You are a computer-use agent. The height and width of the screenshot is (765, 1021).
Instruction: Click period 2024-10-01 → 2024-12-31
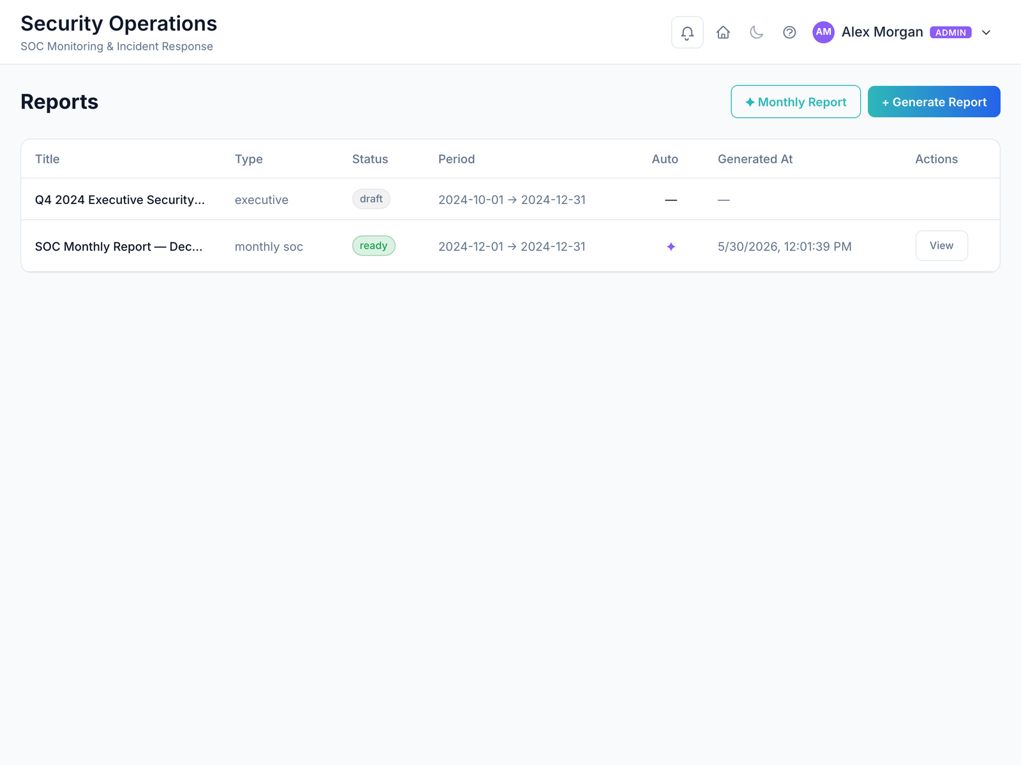pyautogui.click(x=512, y=200)
